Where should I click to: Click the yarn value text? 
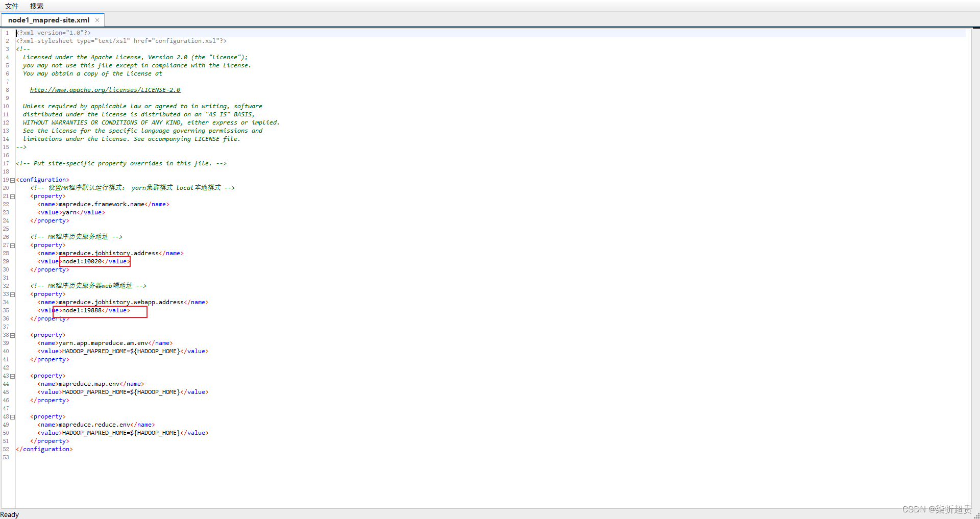(x=69, y=212)
